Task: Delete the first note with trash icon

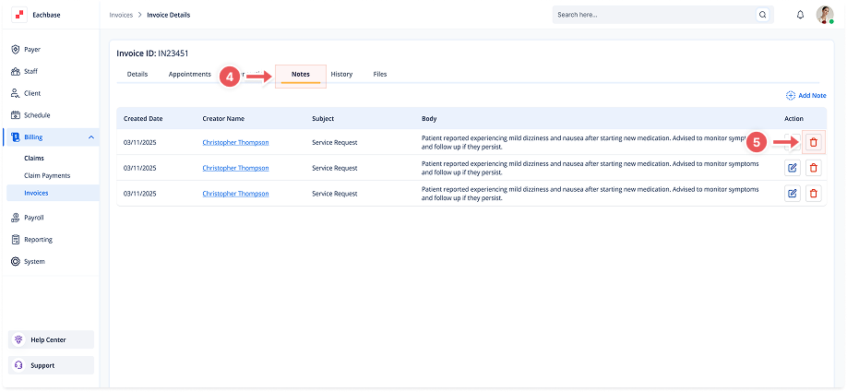Action: (x=813, y=142)
